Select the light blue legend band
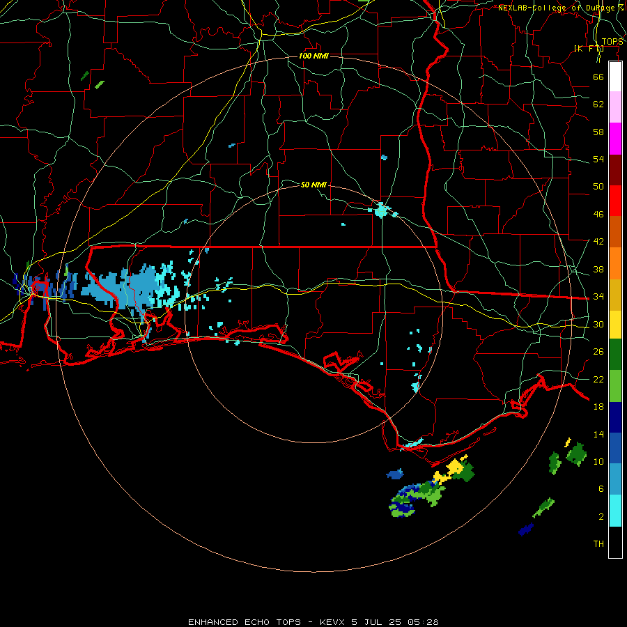Viewport: 627px width, 627px height. (615, 479)
